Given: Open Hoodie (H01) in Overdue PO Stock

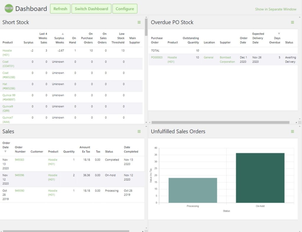Looking at the screenshot, I should [172, 59].
